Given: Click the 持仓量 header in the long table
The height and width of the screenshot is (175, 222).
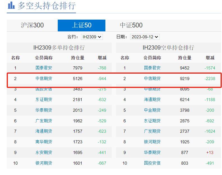Looking at the screenshot, I should [x=78, y=58].
